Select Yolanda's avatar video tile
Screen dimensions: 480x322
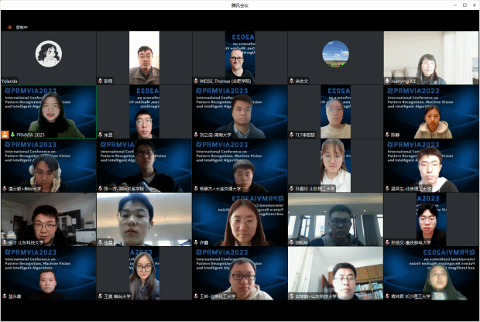[x=48, y=54]
